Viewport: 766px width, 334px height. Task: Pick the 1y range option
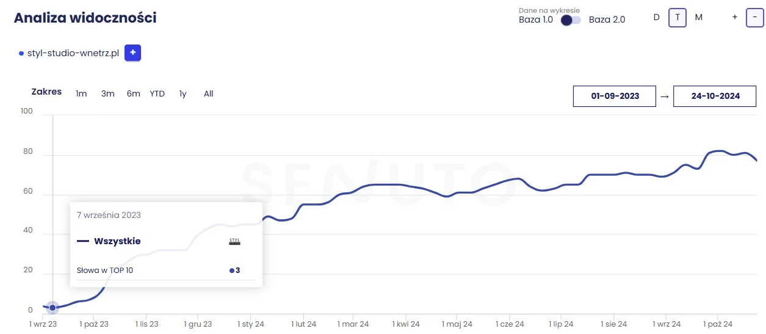(x=182, y=93)
